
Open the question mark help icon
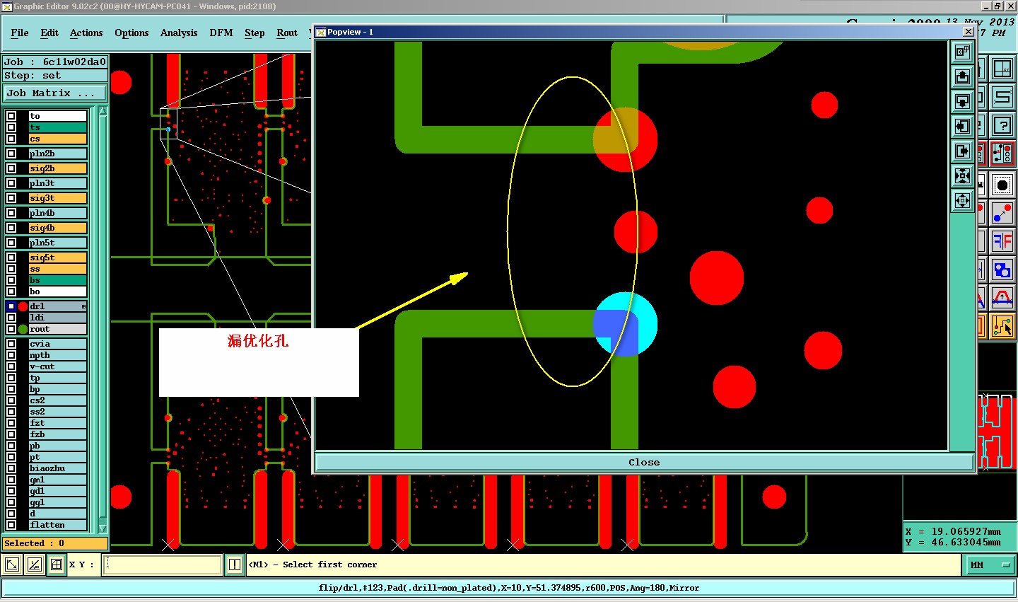[1002, 126]
